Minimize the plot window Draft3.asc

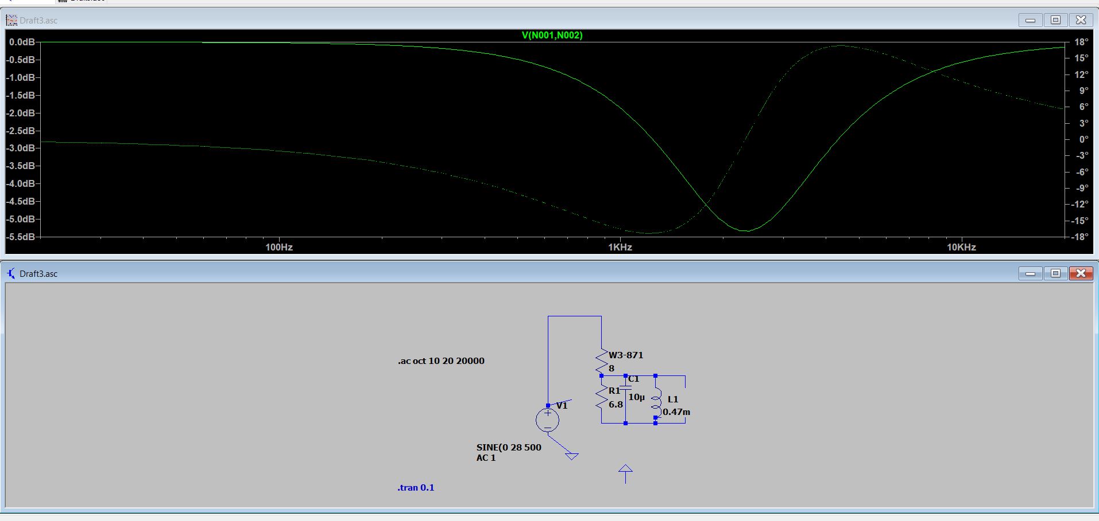(x=1031, y=20)
